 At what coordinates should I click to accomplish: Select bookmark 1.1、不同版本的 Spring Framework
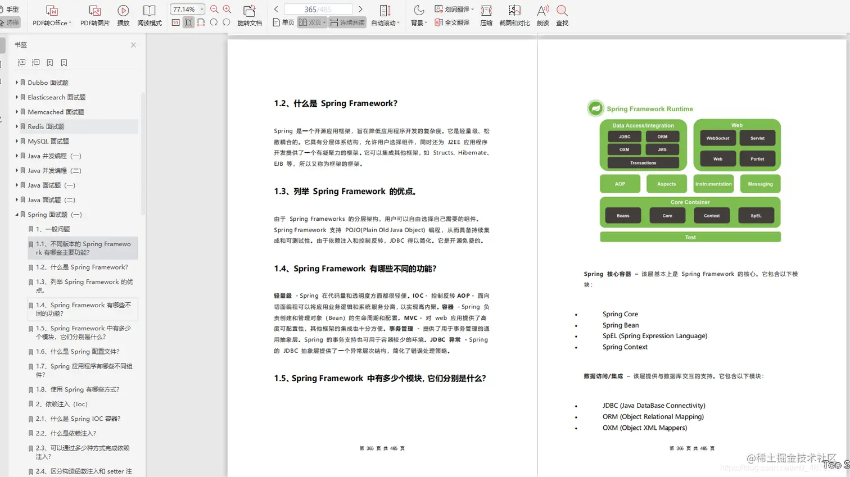tap(83, 248)
